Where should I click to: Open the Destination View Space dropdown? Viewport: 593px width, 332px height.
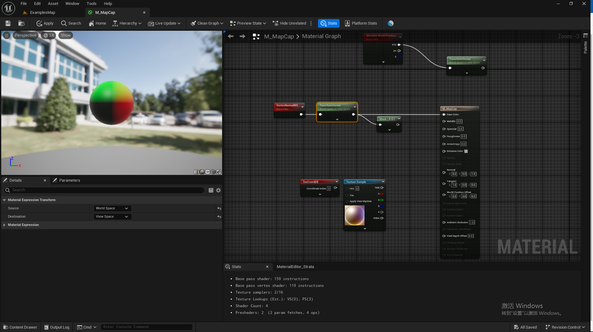click(112, 217)
